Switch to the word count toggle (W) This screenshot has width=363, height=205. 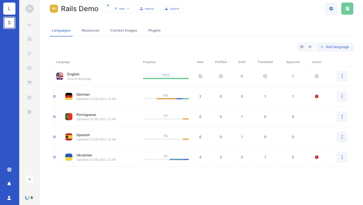302,47
